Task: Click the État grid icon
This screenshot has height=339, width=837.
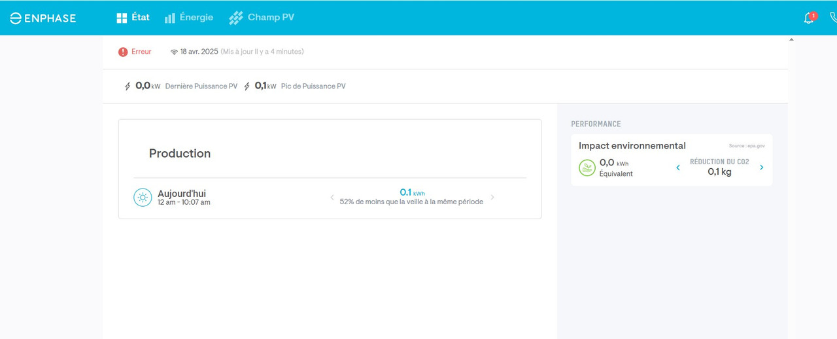Action: tap(122, 18)
